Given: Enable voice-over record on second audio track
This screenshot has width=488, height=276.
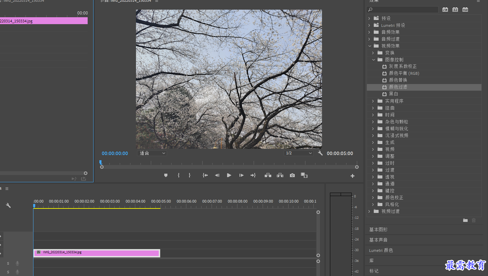Looking at the screenshot, I should click(x=17, y=272).
